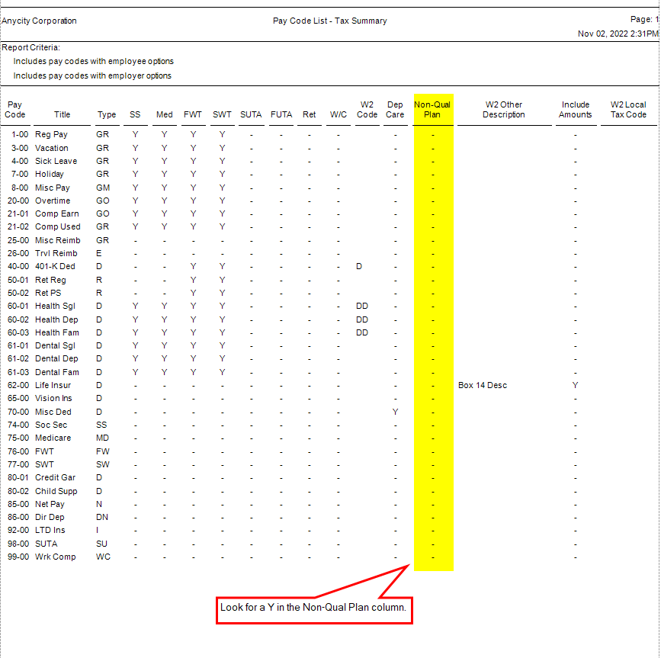The image size is (661, 658).
Task: Click the 'Include Amounts' column header
Action: coord(576,110)
